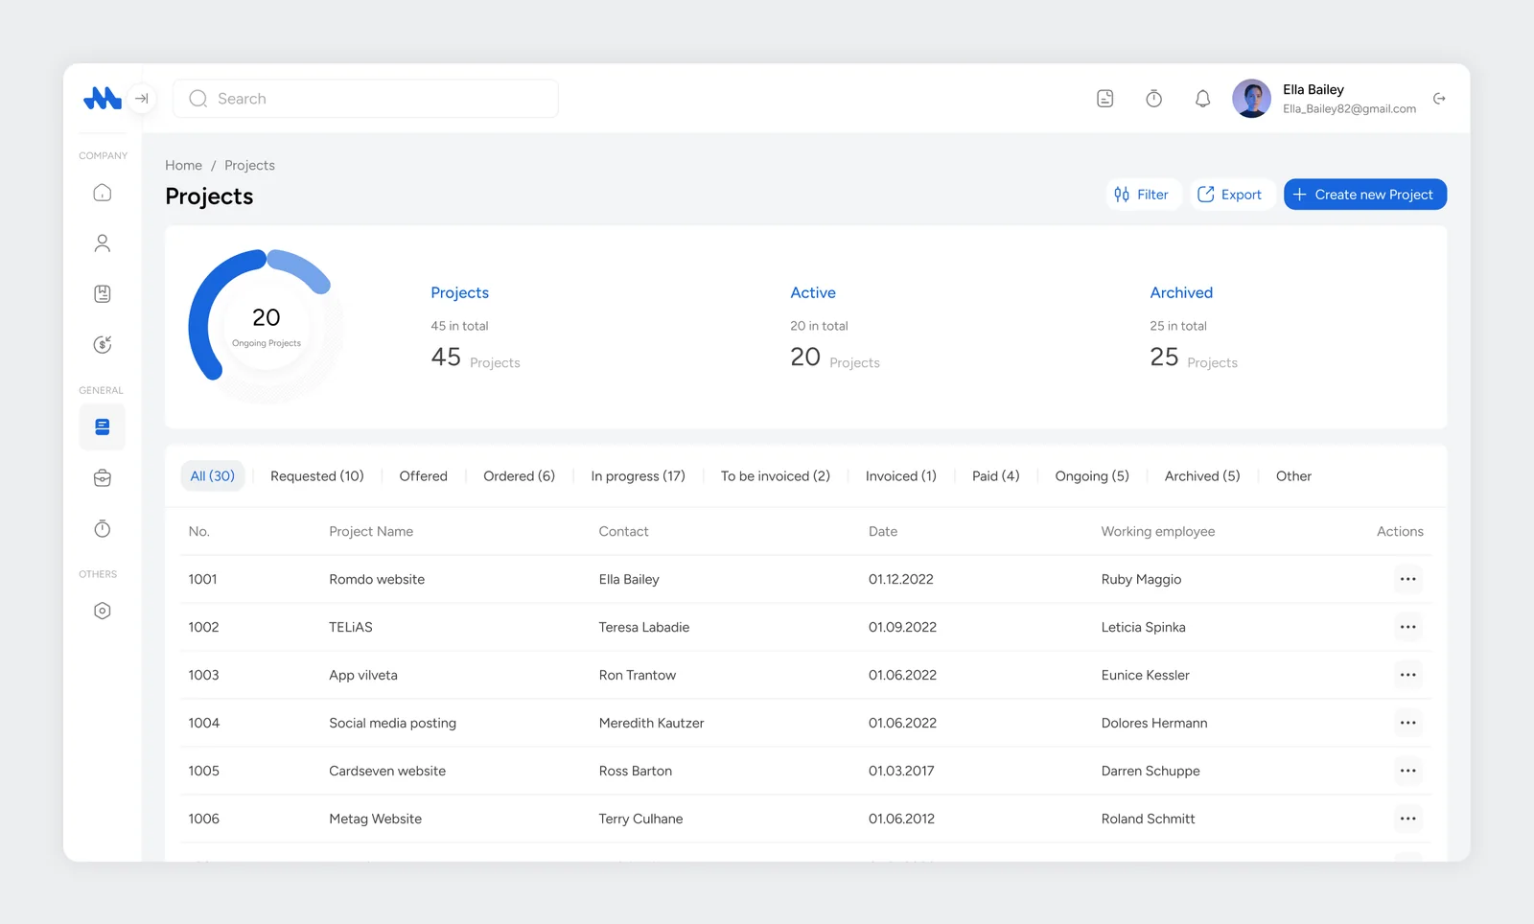Click Ella_Bailey82@gmail.com email text
Screen dimensions: 1534x924
tap(1349, 108)
